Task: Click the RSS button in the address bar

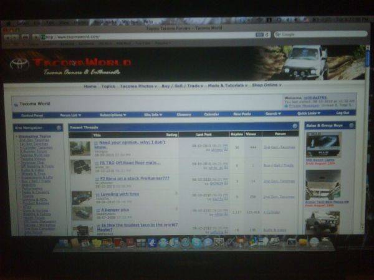Action: pos(259,35)
